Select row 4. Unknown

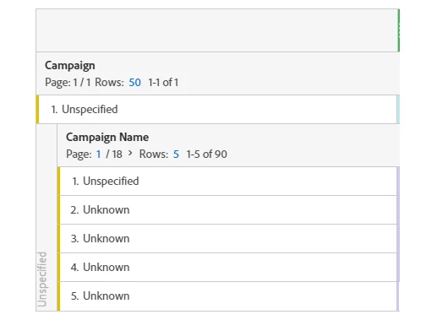click(228, 268)
